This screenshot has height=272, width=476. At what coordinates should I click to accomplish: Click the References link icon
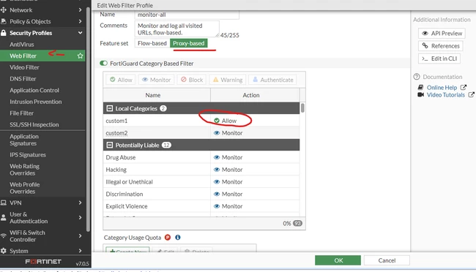(425, 46)
